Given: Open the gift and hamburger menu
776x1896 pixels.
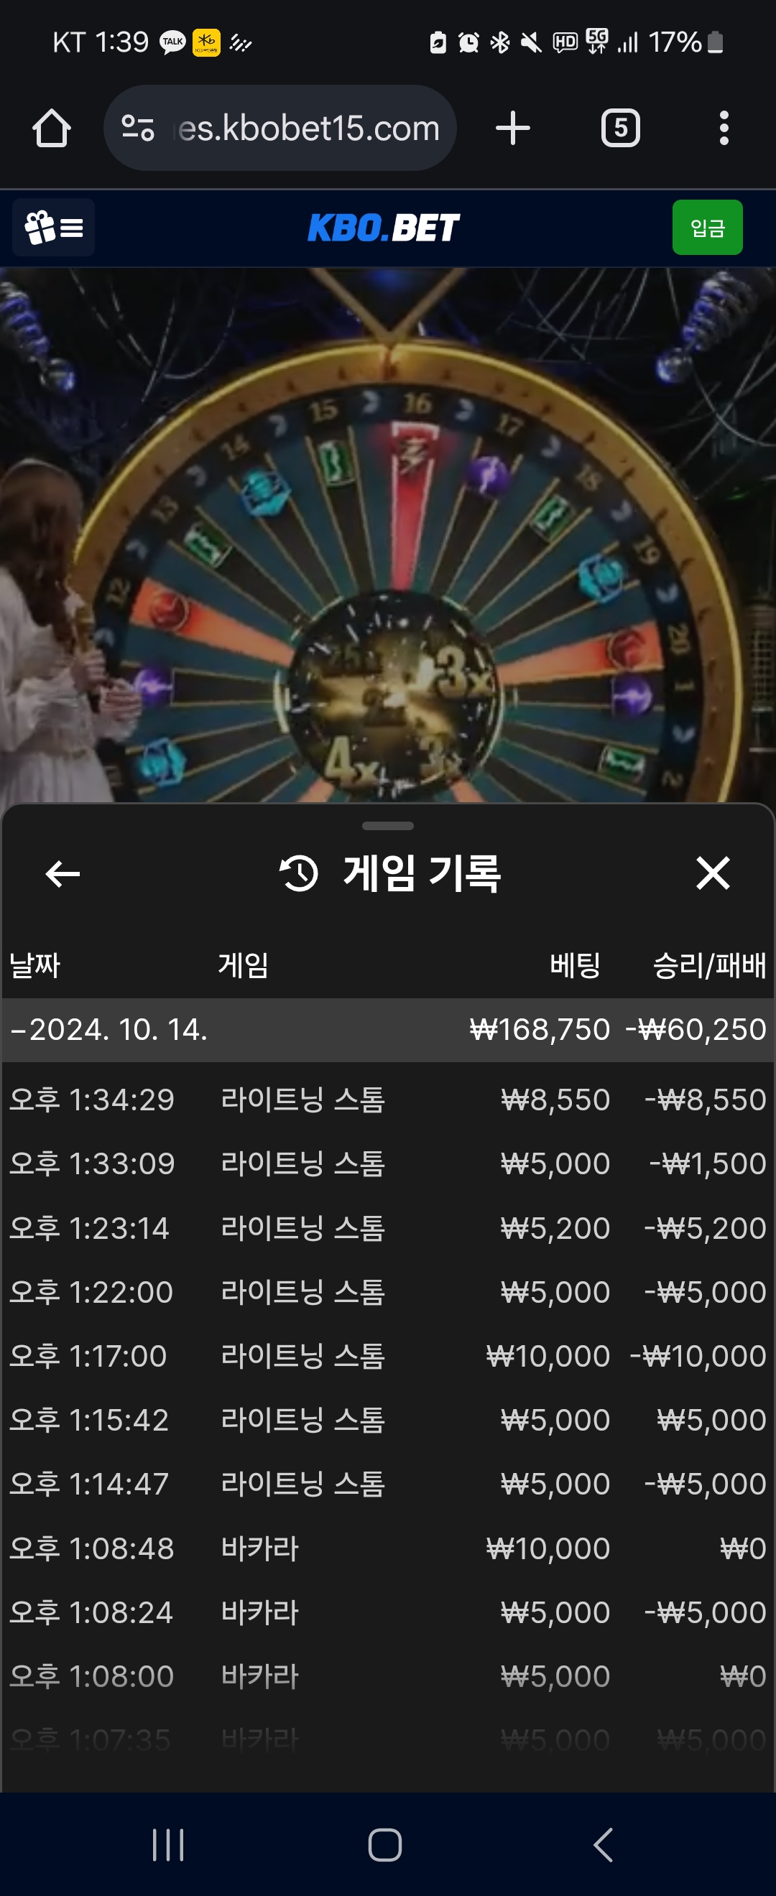Looking at the screenshot, I should pos(54,228).
